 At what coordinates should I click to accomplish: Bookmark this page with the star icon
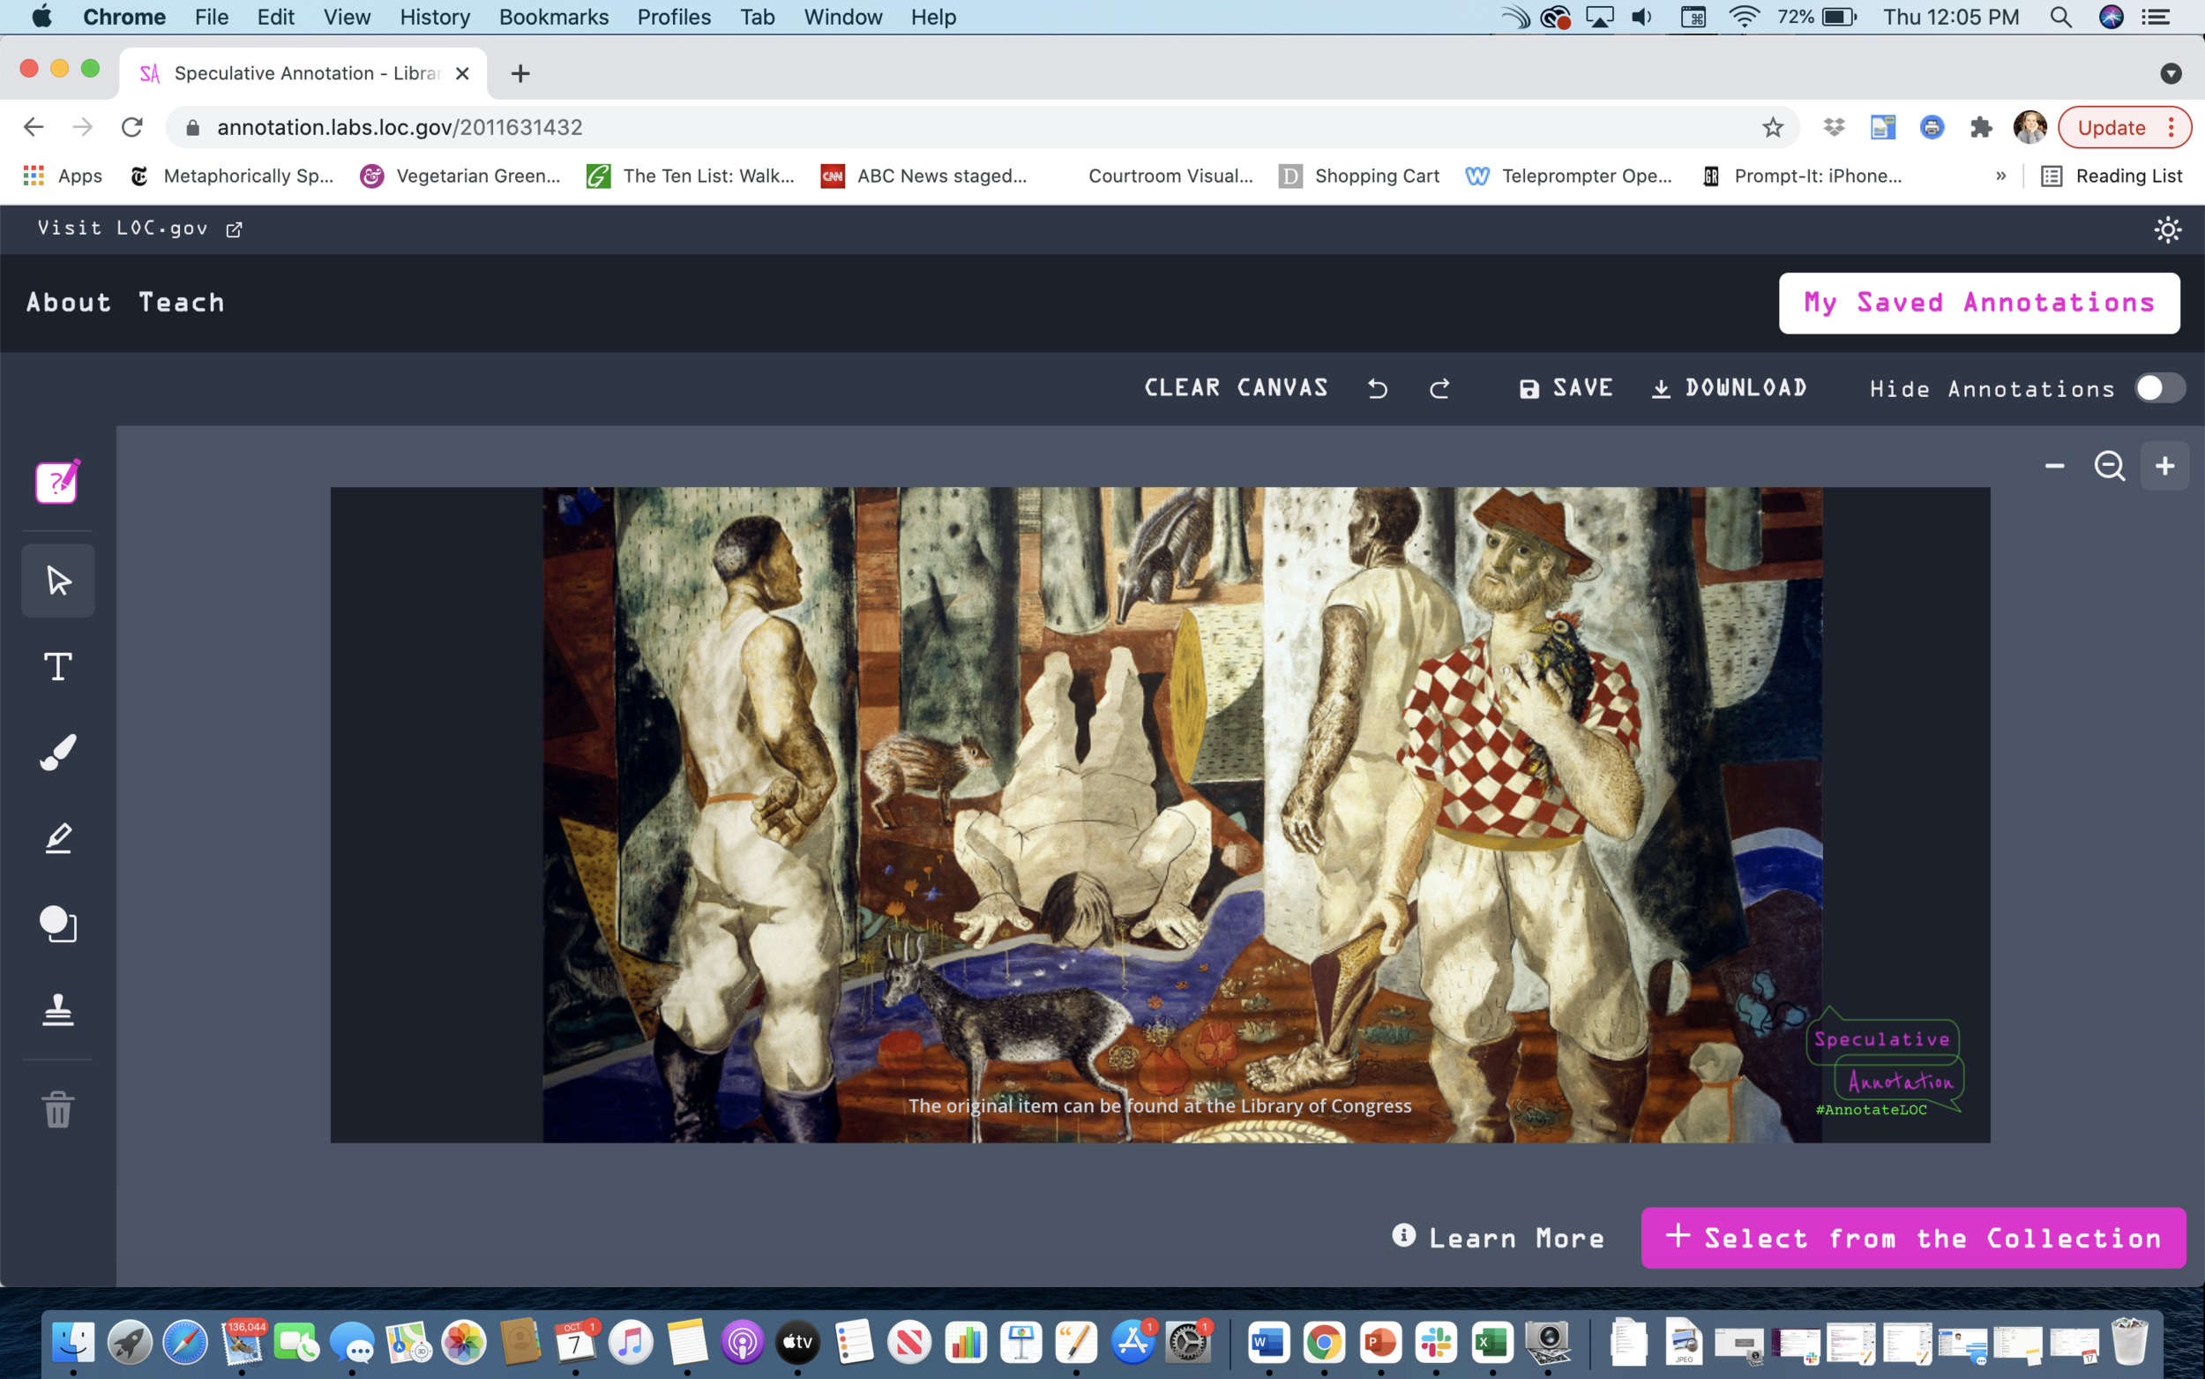(x=1772, y=128)
